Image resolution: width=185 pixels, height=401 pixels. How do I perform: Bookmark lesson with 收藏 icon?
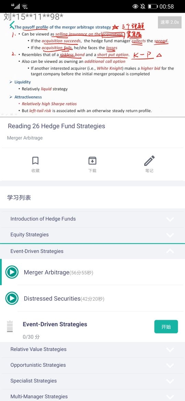click(x=36, y=165)
